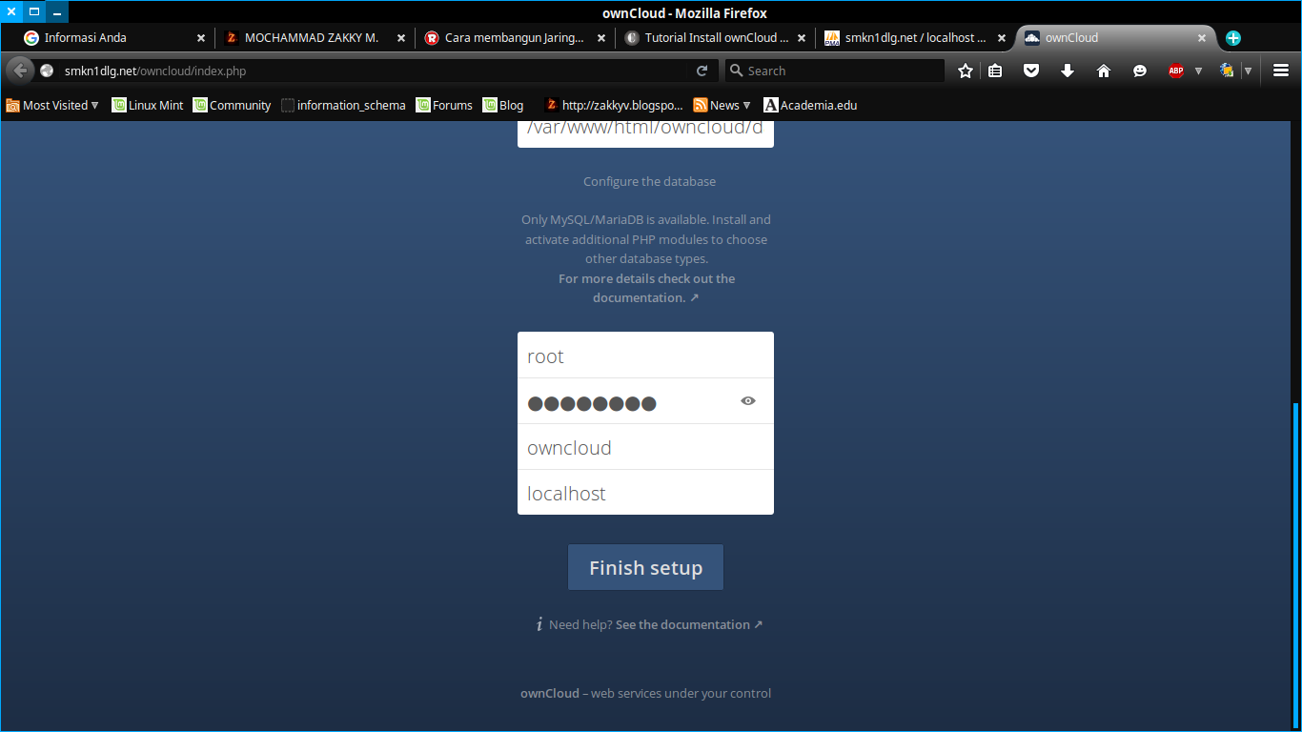Open the Firefox hamburger menu
The width and height of the screenshot is (1302, 732).
1281,71
